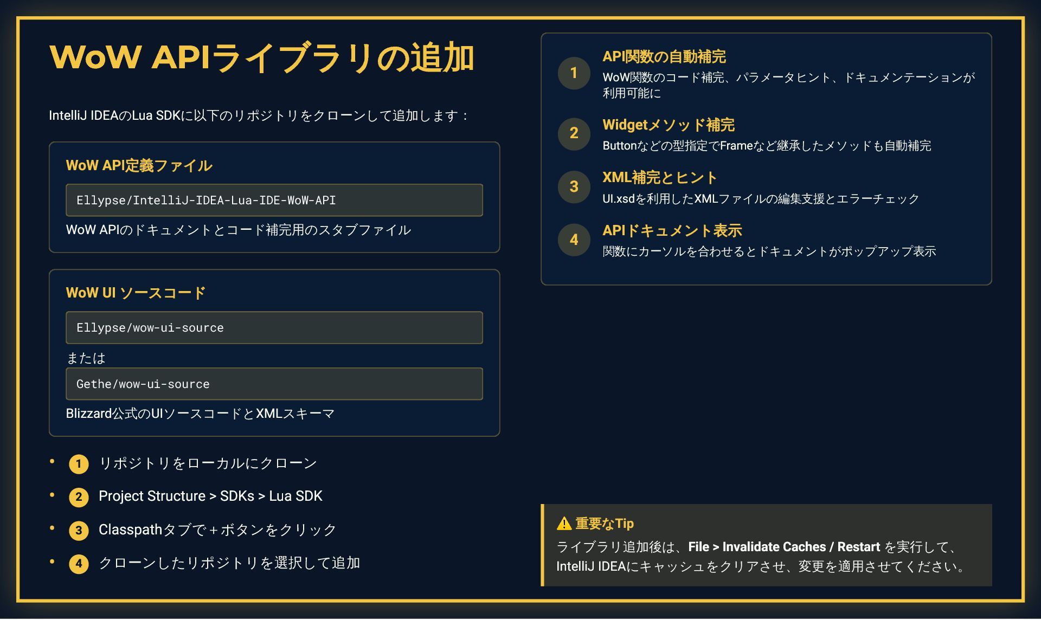Click the number 1 circle beside API関数の自動補完

[x=574, y=73]
